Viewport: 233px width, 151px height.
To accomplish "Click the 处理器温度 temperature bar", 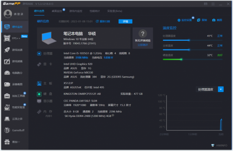I will (193, 40).
